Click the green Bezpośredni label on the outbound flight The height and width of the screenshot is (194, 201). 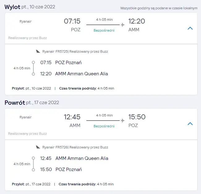pos(104,30)
